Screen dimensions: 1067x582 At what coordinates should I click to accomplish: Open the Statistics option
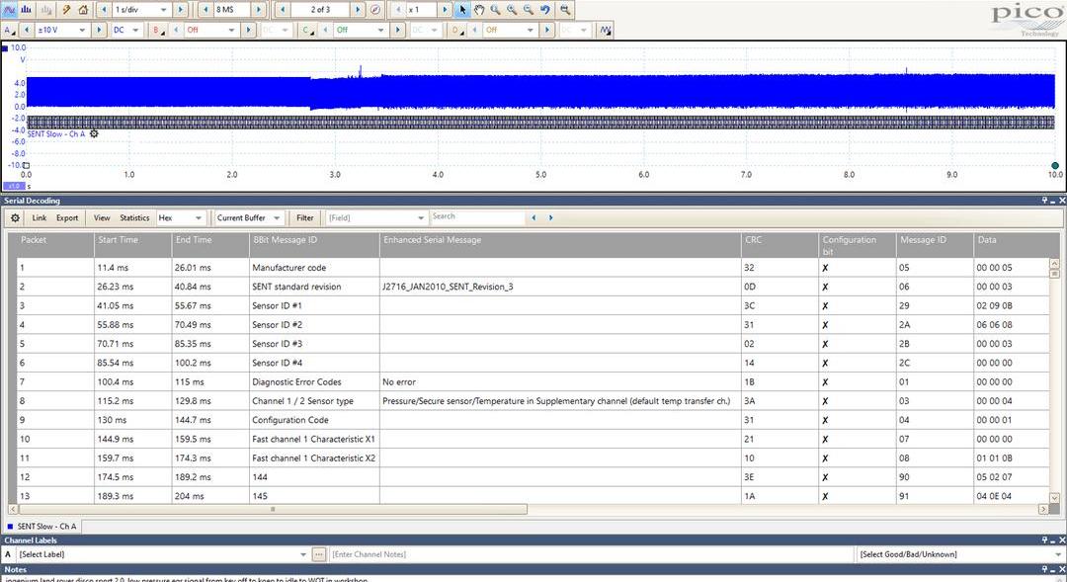(134, 217)
